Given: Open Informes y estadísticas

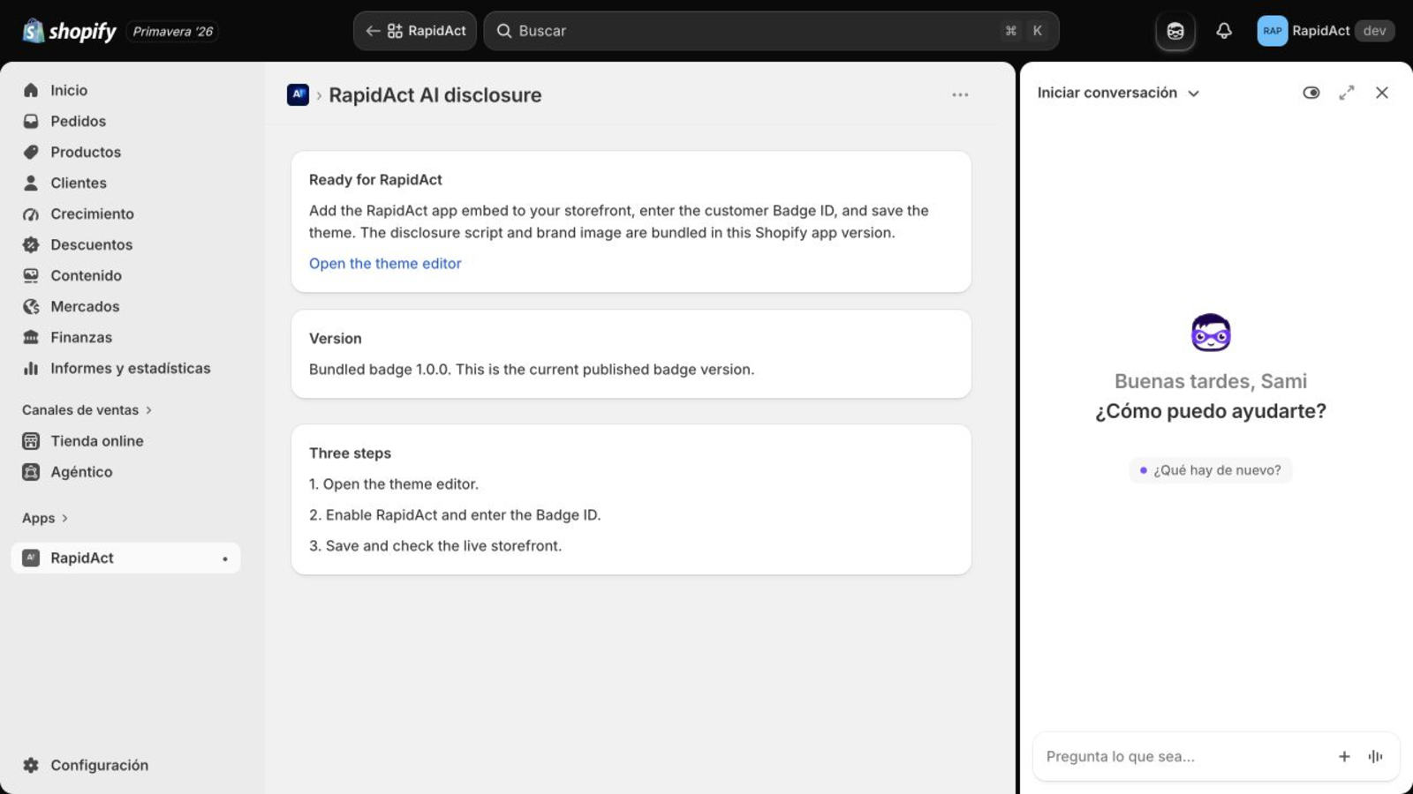Looking at the screenshot, I should point(125,368).
